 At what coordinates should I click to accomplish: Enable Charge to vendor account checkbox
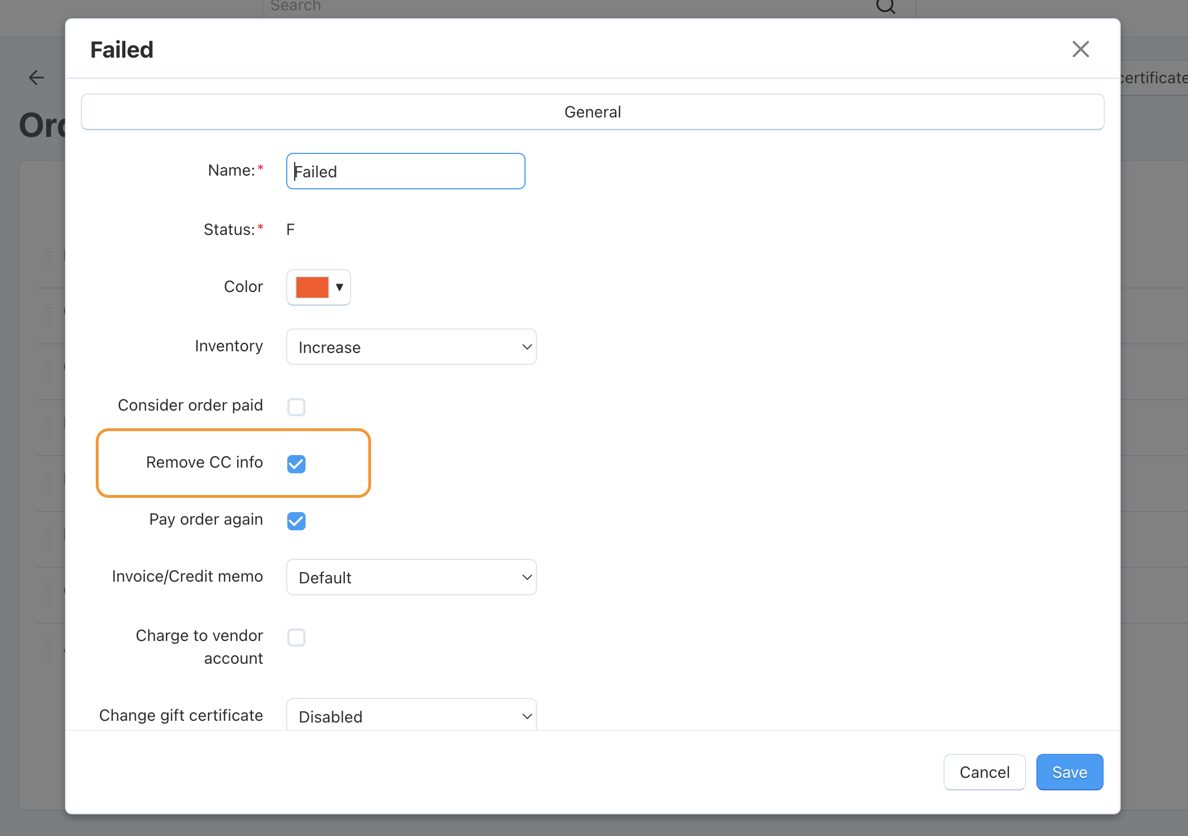(x=296, y=637)
